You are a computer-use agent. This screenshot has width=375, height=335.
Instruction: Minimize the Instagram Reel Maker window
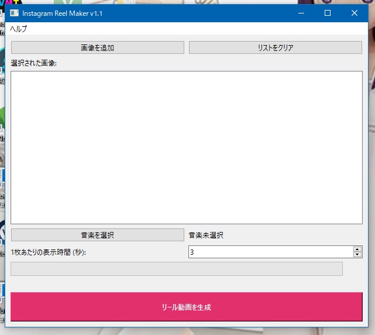coord(301,13)
